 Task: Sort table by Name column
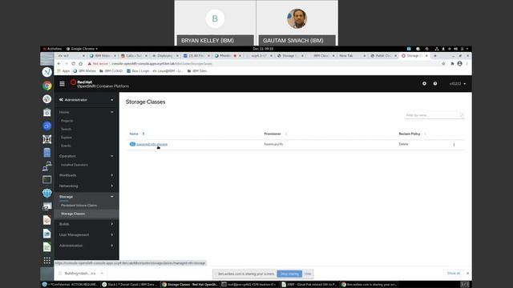pyautogui.click(x=134, y=134)
